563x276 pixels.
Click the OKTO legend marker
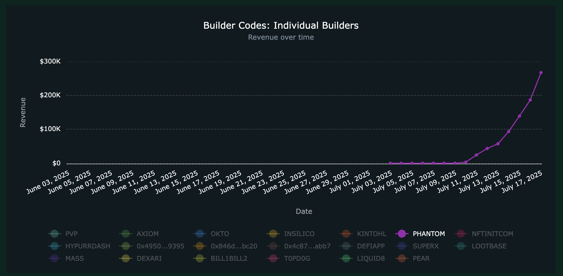pyautogui.click(x=199, y=234)
